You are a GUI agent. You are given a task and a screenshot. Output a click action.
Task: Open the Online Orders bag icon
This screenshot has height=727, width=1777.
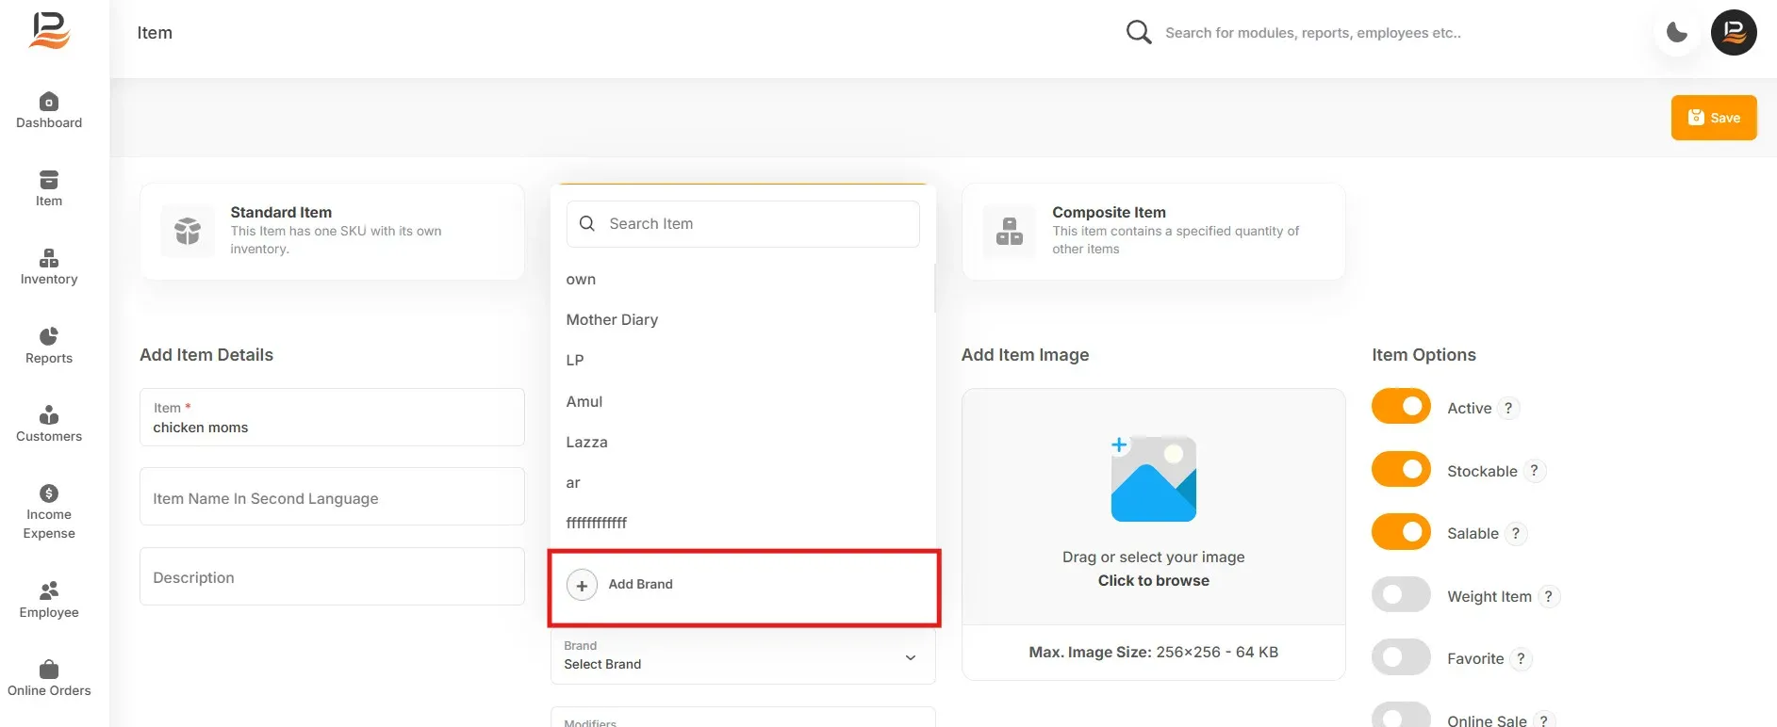tap(49, 670)
